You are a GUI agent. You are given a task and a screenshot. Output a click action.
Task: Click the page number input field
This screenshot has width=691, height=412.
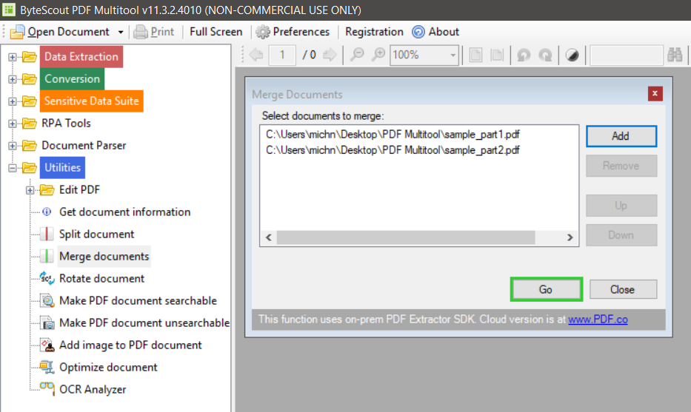[282, 55]
